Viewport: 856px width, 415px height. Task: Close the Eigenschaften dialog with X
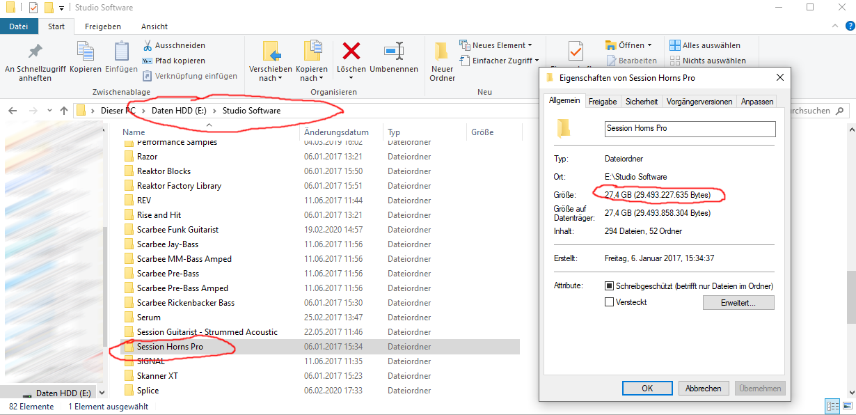tap(779, 77)
